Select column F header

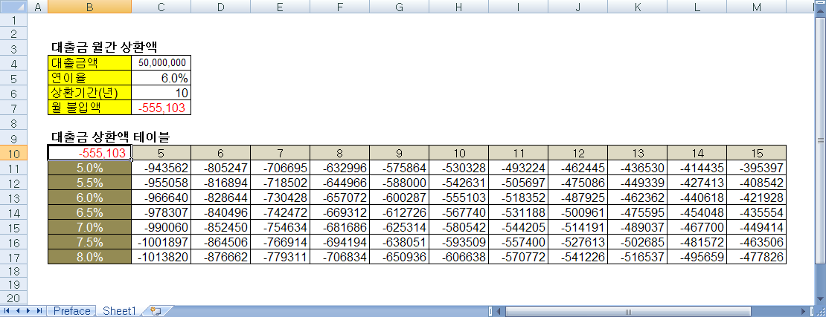pos(340,6)
